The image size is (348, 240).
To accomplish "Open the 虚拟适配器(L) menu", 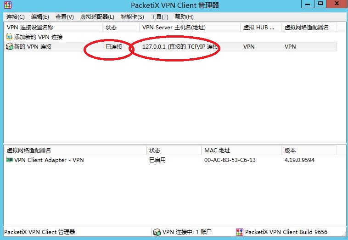I will click(x=97, y=17).
